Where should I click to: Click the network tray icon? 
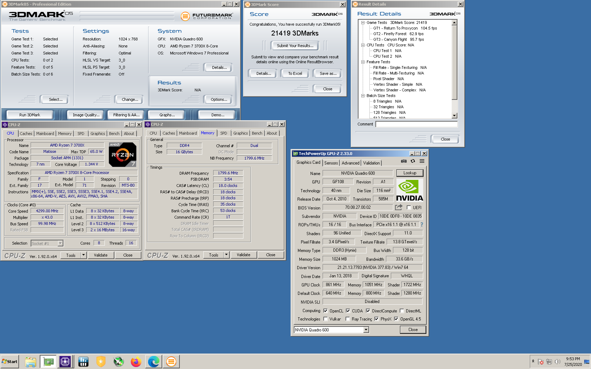[549, 362]
